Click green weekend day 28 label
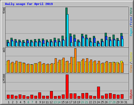Screen dimensions: 134x105 click(114, 102)
